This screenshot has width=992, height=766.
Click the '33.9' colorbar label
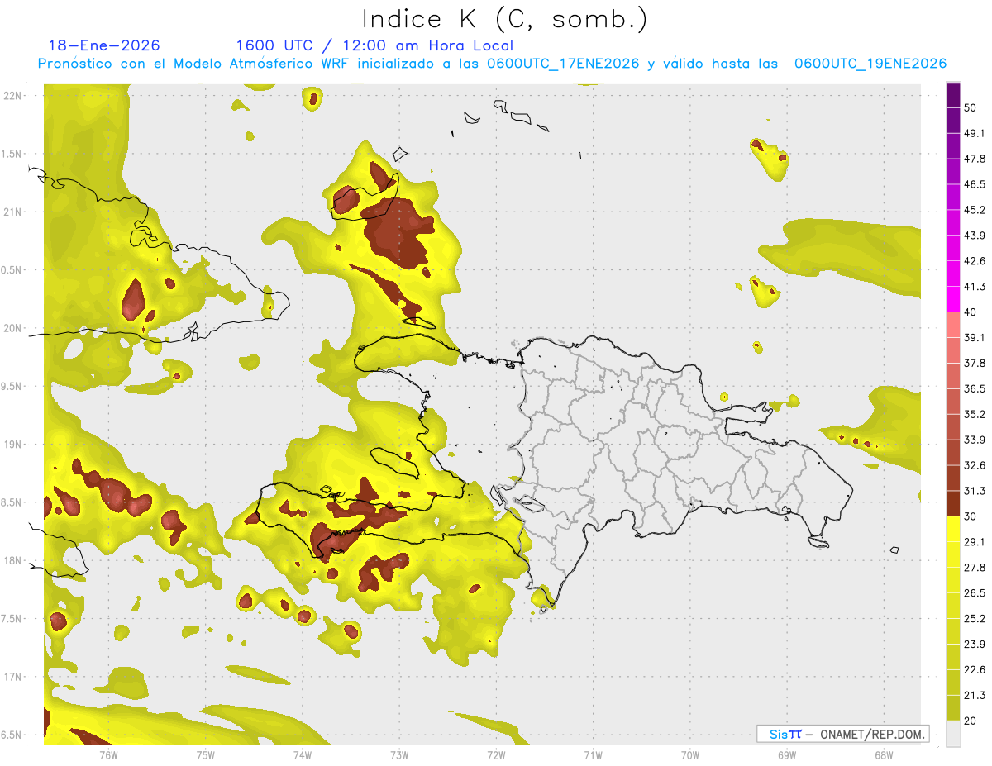click(975, 440)
